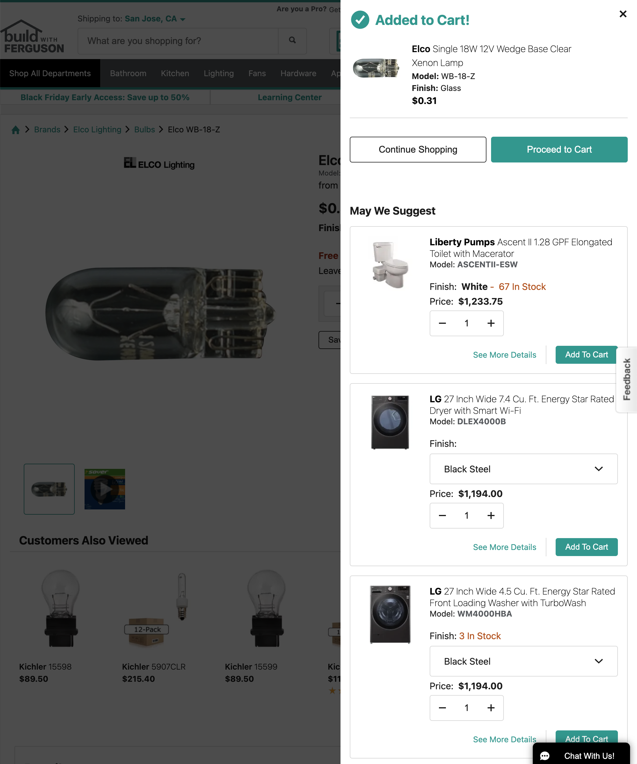637x764 pixels.
Task: Open the Lighting department menu
Action: [218, 73]
